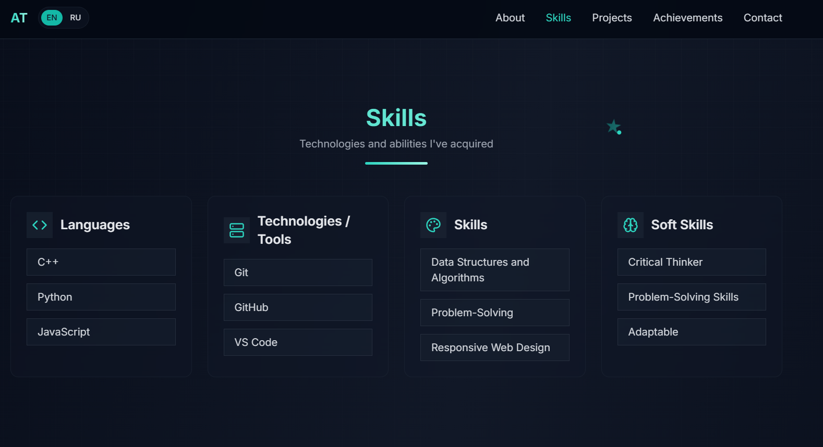Go to the Skills nav item
The width and height of the screenshot is (823, 447).
(558, 18)
